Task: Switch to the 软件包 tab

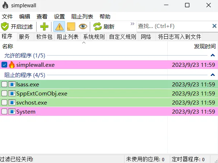Action: click(x=44, y=37)
